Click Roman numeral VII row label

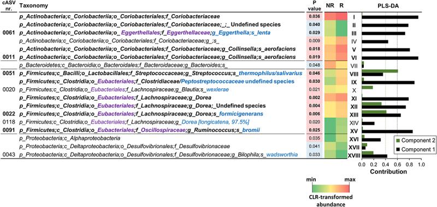click(353, 65)
